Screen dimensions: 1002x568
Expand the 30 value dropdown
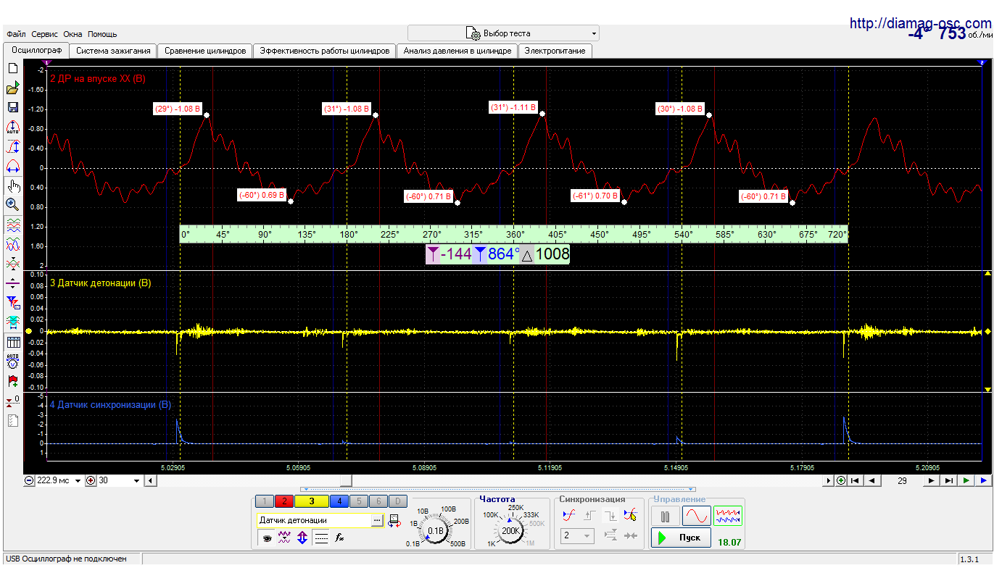click(136, 480)
